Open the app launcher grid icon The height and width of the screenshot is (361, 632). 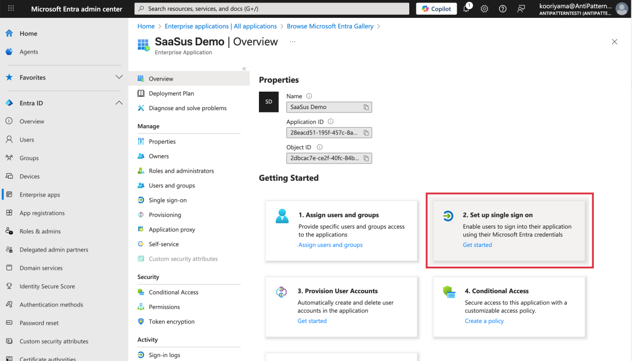click(11, 9)
